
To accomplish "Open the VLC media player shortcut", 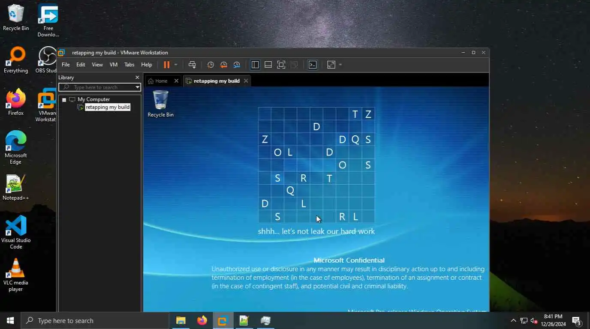I will click(16, 275).
